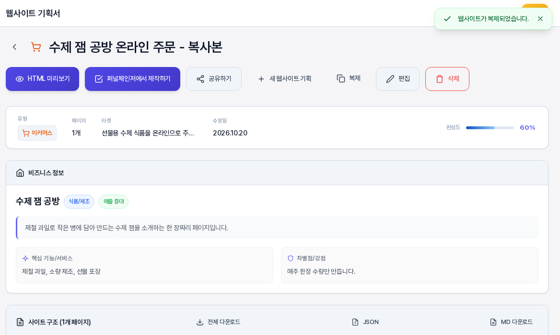
Task: Click the 완성도 progress bar
Action: [x=490, y=128]
